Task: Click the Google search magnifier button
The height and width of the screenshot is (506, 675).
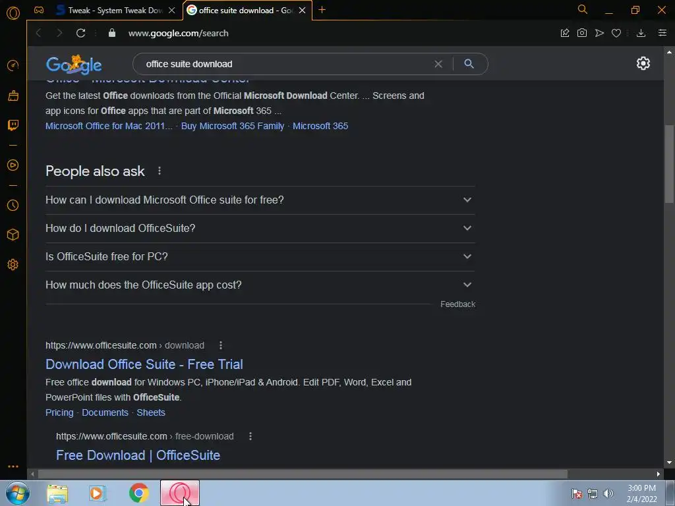Action: [x=469, y=64]
